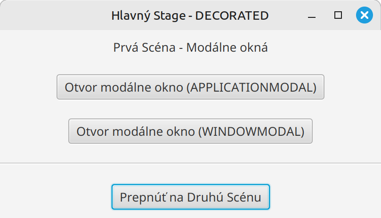381x218 pixels.
Task: Maximize the Hlavný Stage window
Action: coord(338,16)
